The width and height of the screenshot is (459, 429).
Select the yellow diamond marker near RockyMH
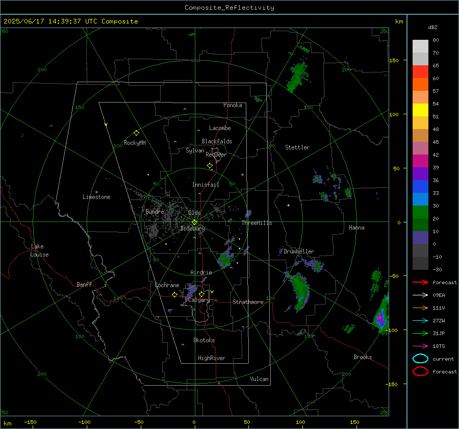[x=136, y=133]
